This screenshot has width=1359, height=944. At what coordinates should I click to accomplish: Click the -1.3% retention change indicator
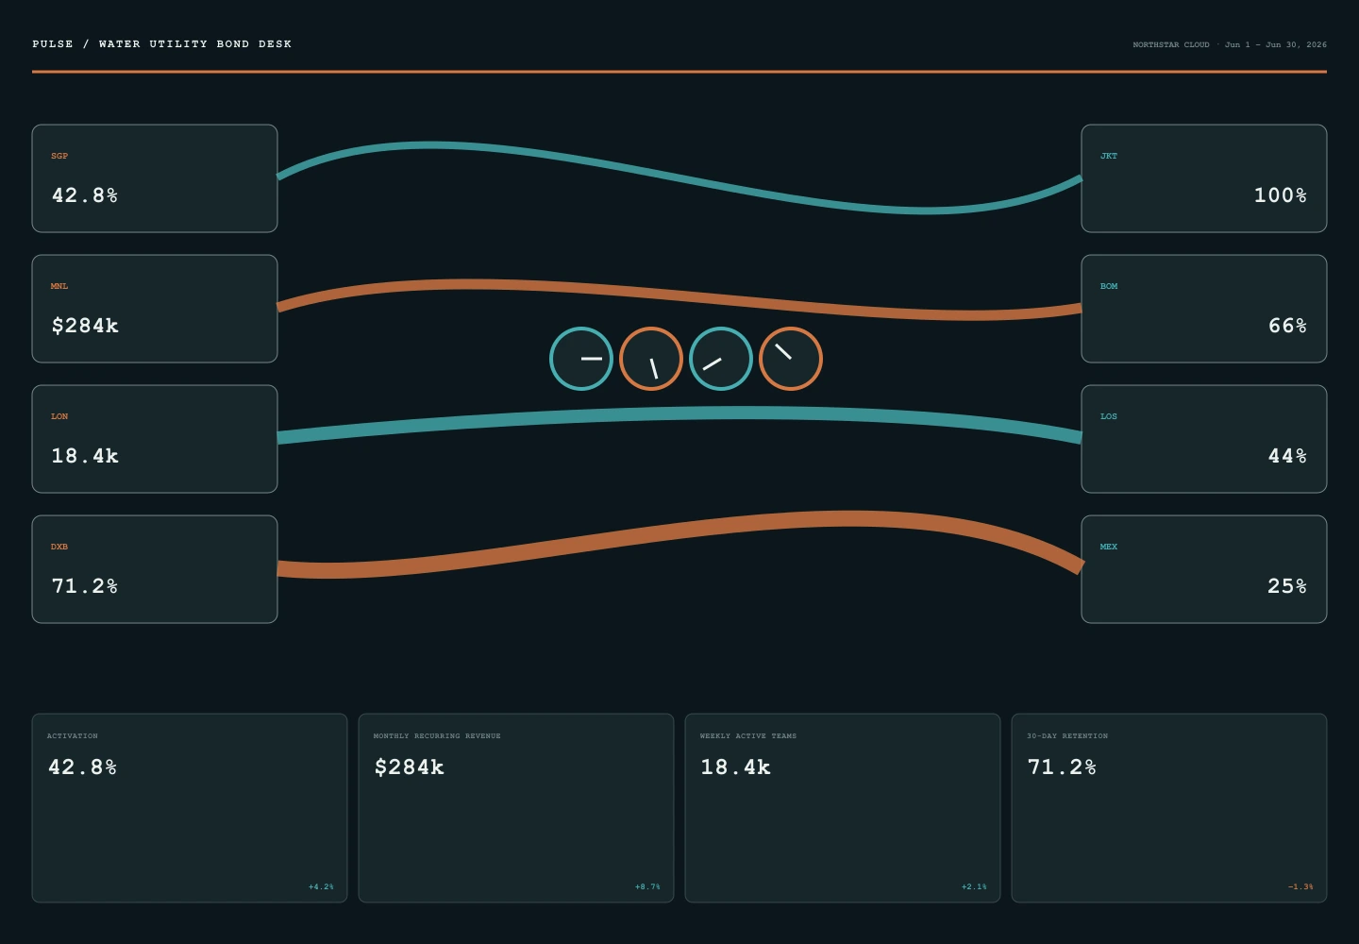click(1300, 886)
